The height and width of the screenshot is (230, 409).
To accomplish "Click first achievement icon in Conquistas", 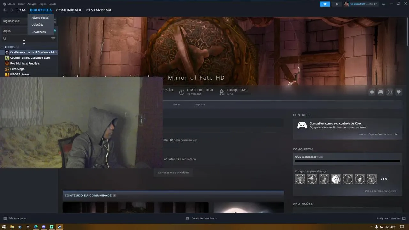I will pos(300,179).
